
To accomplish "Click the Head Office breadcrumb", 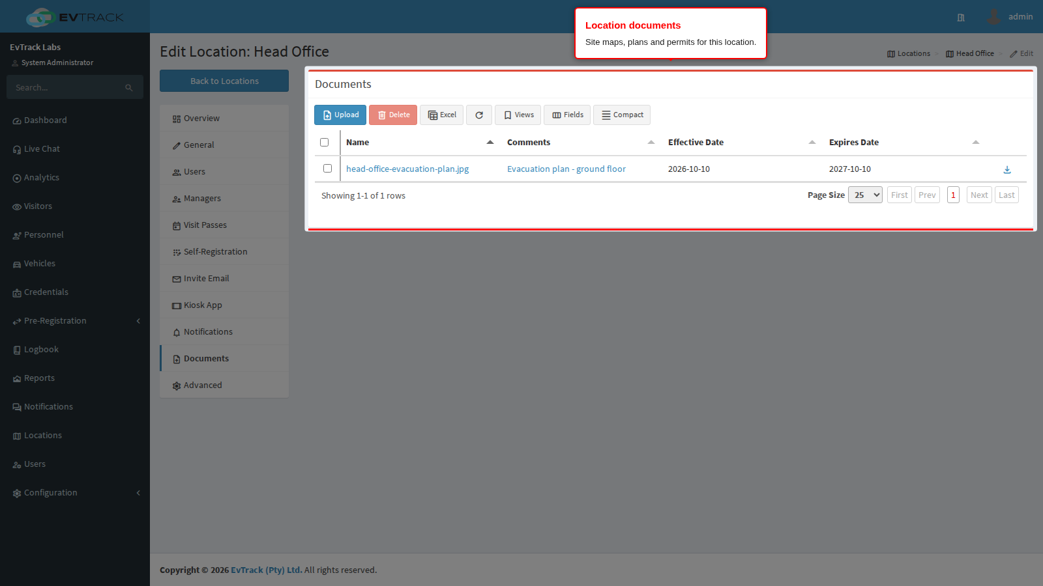I will pos(970,54).
